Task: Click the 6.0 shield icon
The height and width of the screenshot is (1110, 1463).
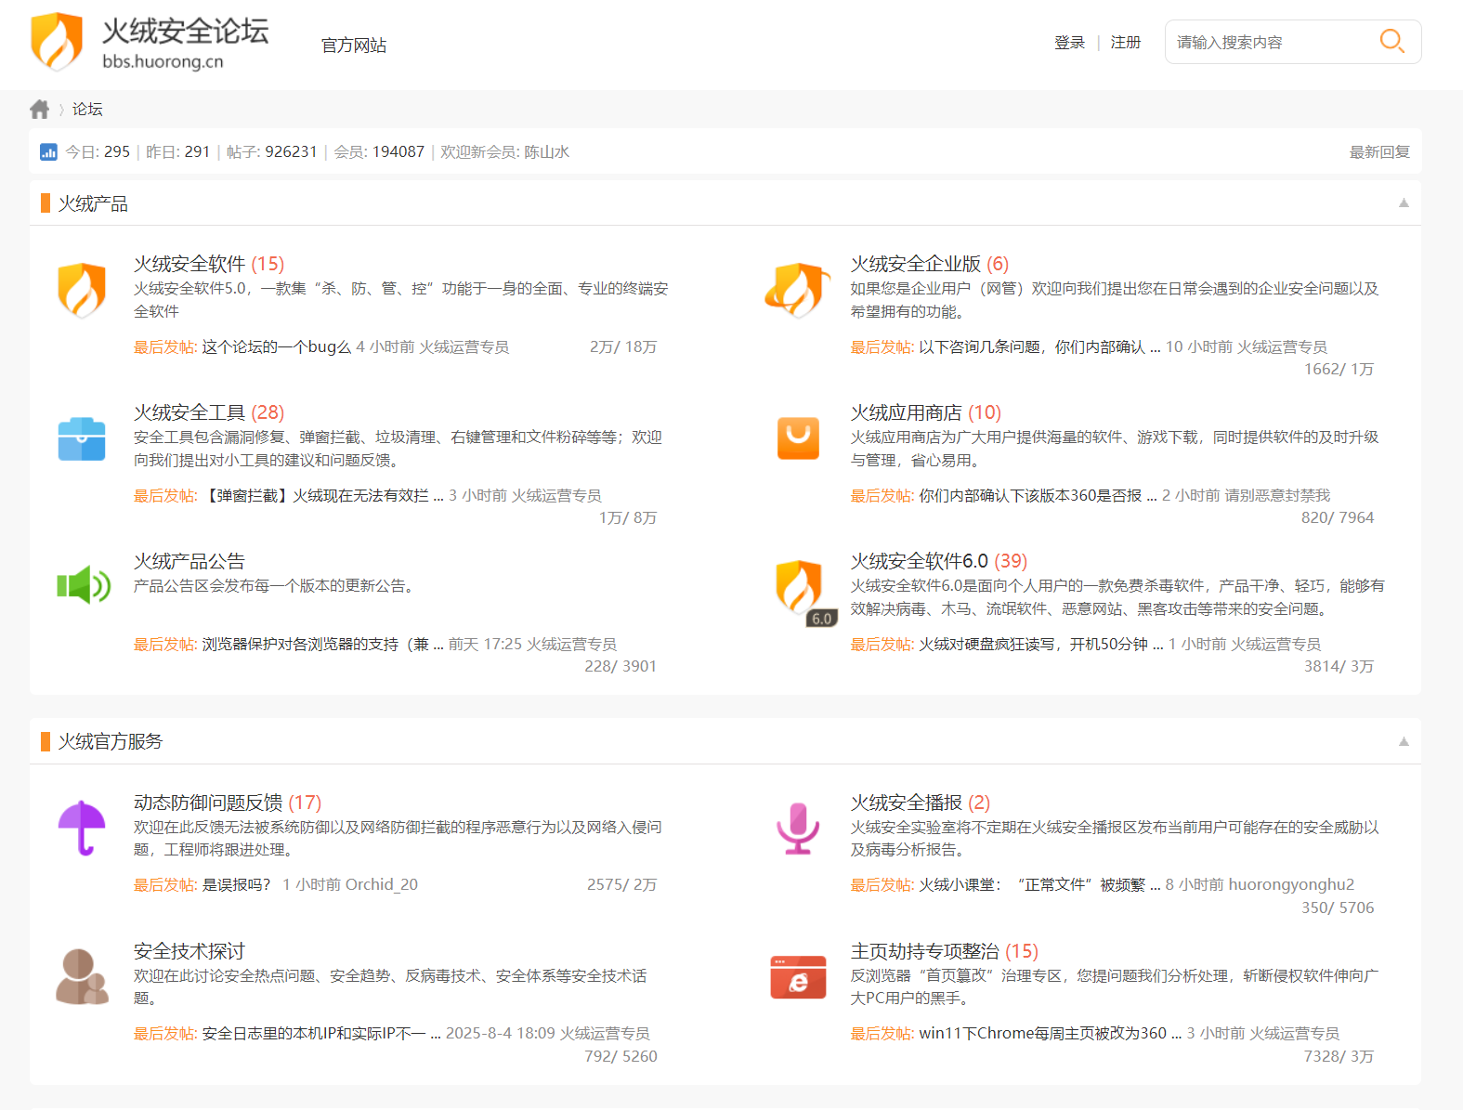Action: (x=804, y=593)
